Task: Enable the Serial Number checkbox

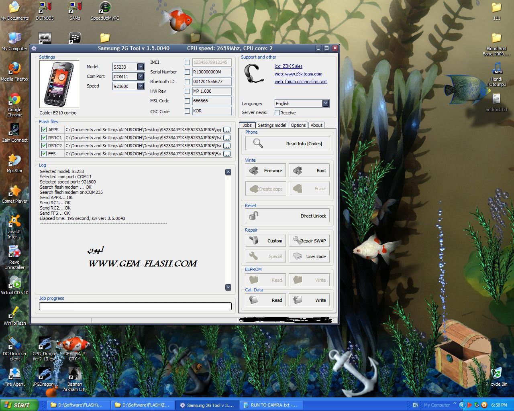Action: coord(187,72)
